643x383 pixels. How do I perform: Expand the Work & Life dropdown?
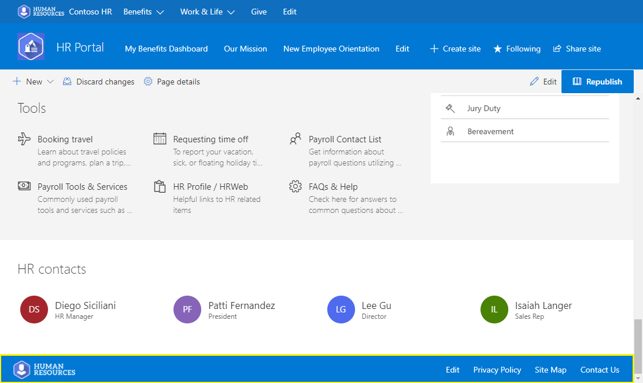click(x=207, y=11)
